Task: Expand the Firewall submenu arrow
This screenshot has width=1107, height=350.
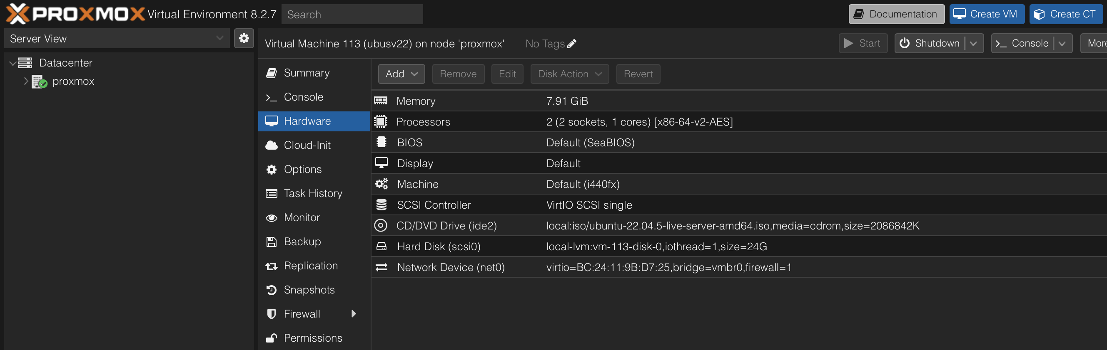Action: (x=354, y=314)
